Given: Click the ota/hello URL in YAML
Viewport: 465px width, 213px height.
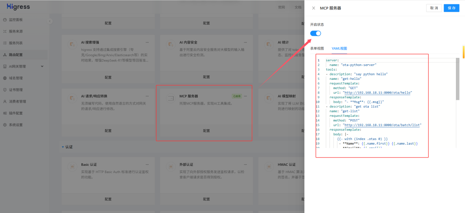Looking at the screenshot, I should (377, 93).
